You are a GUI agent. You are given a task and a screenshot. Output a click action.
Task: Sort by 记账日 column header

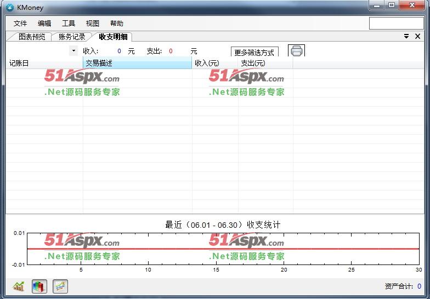(44, 64)
